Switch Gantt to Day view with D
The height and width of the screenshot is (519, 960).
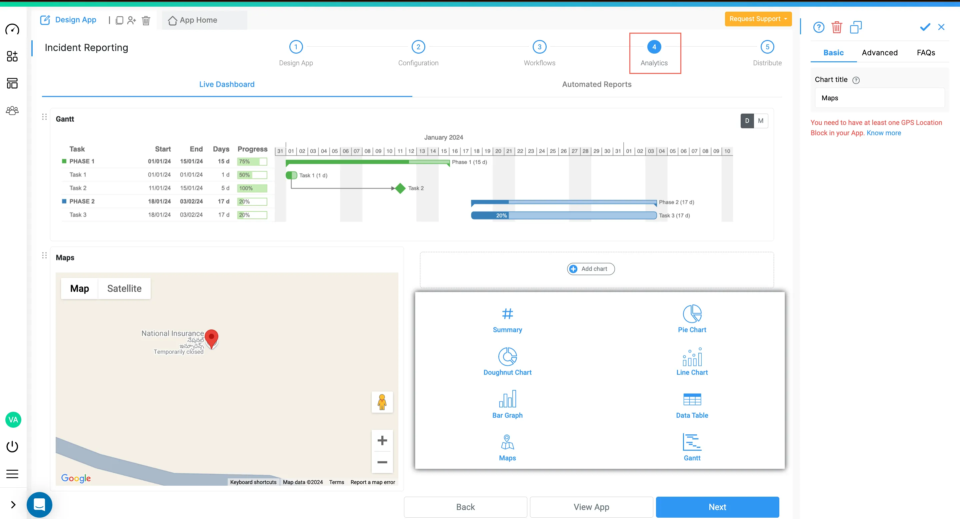(x=747, y=121)
